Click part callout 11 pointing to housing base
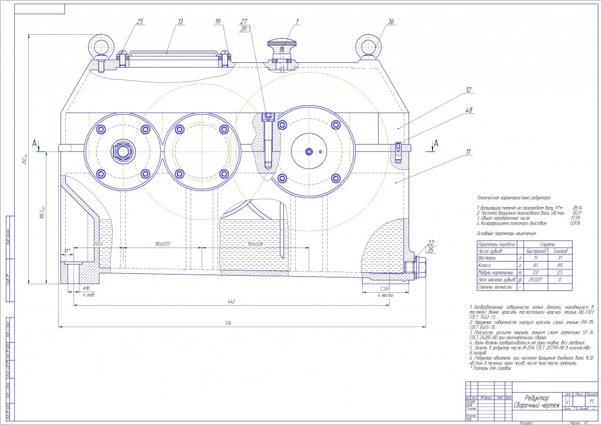 [468, 152]
